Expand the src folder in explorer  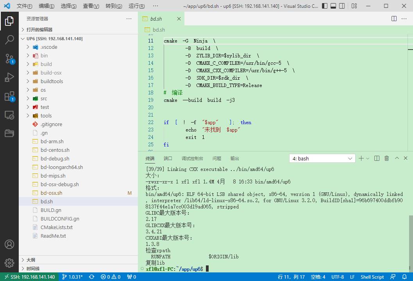coord(43,98)
